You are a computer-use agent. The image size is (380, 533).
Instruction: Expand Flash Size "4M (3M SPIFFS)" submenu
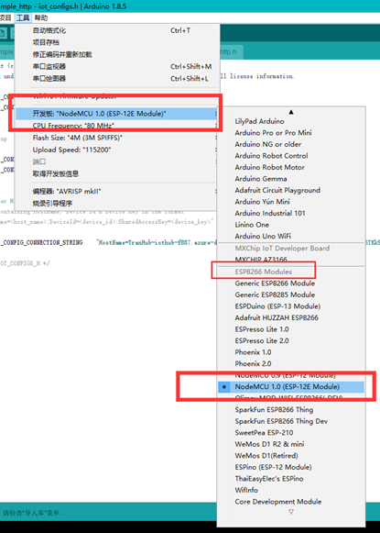coord(115,138)
